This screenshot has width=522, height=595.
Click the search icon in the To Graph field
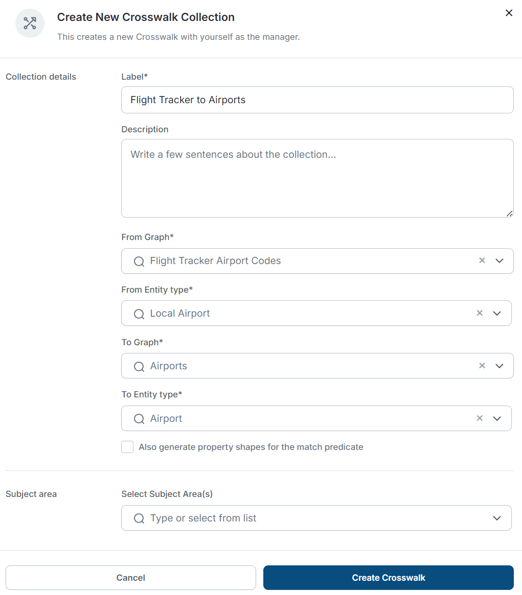click(x=139, y=366)
